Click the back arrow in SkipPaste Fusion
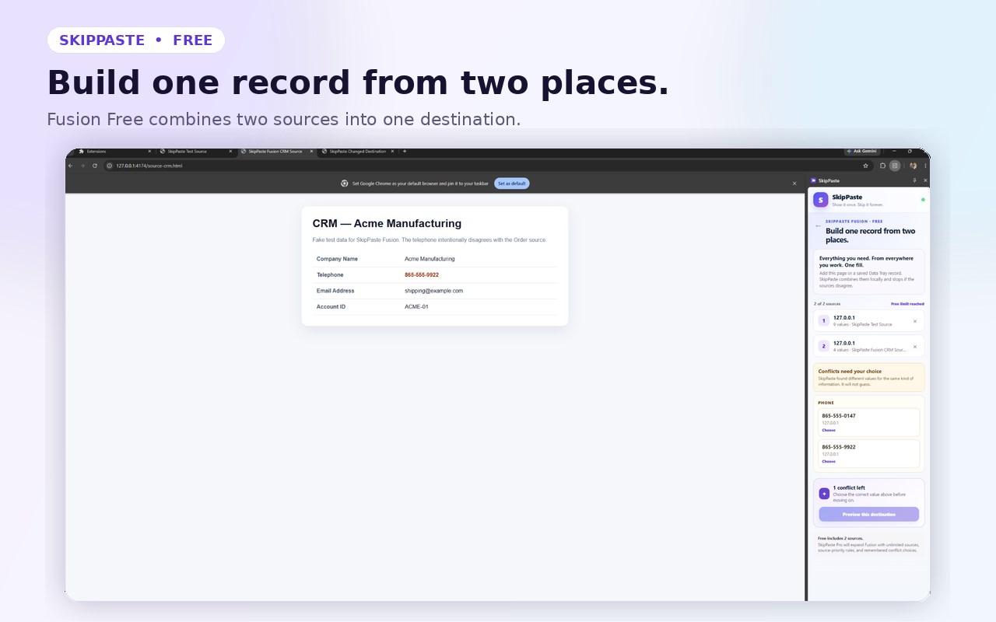996x622 pixels. [818, 226]
